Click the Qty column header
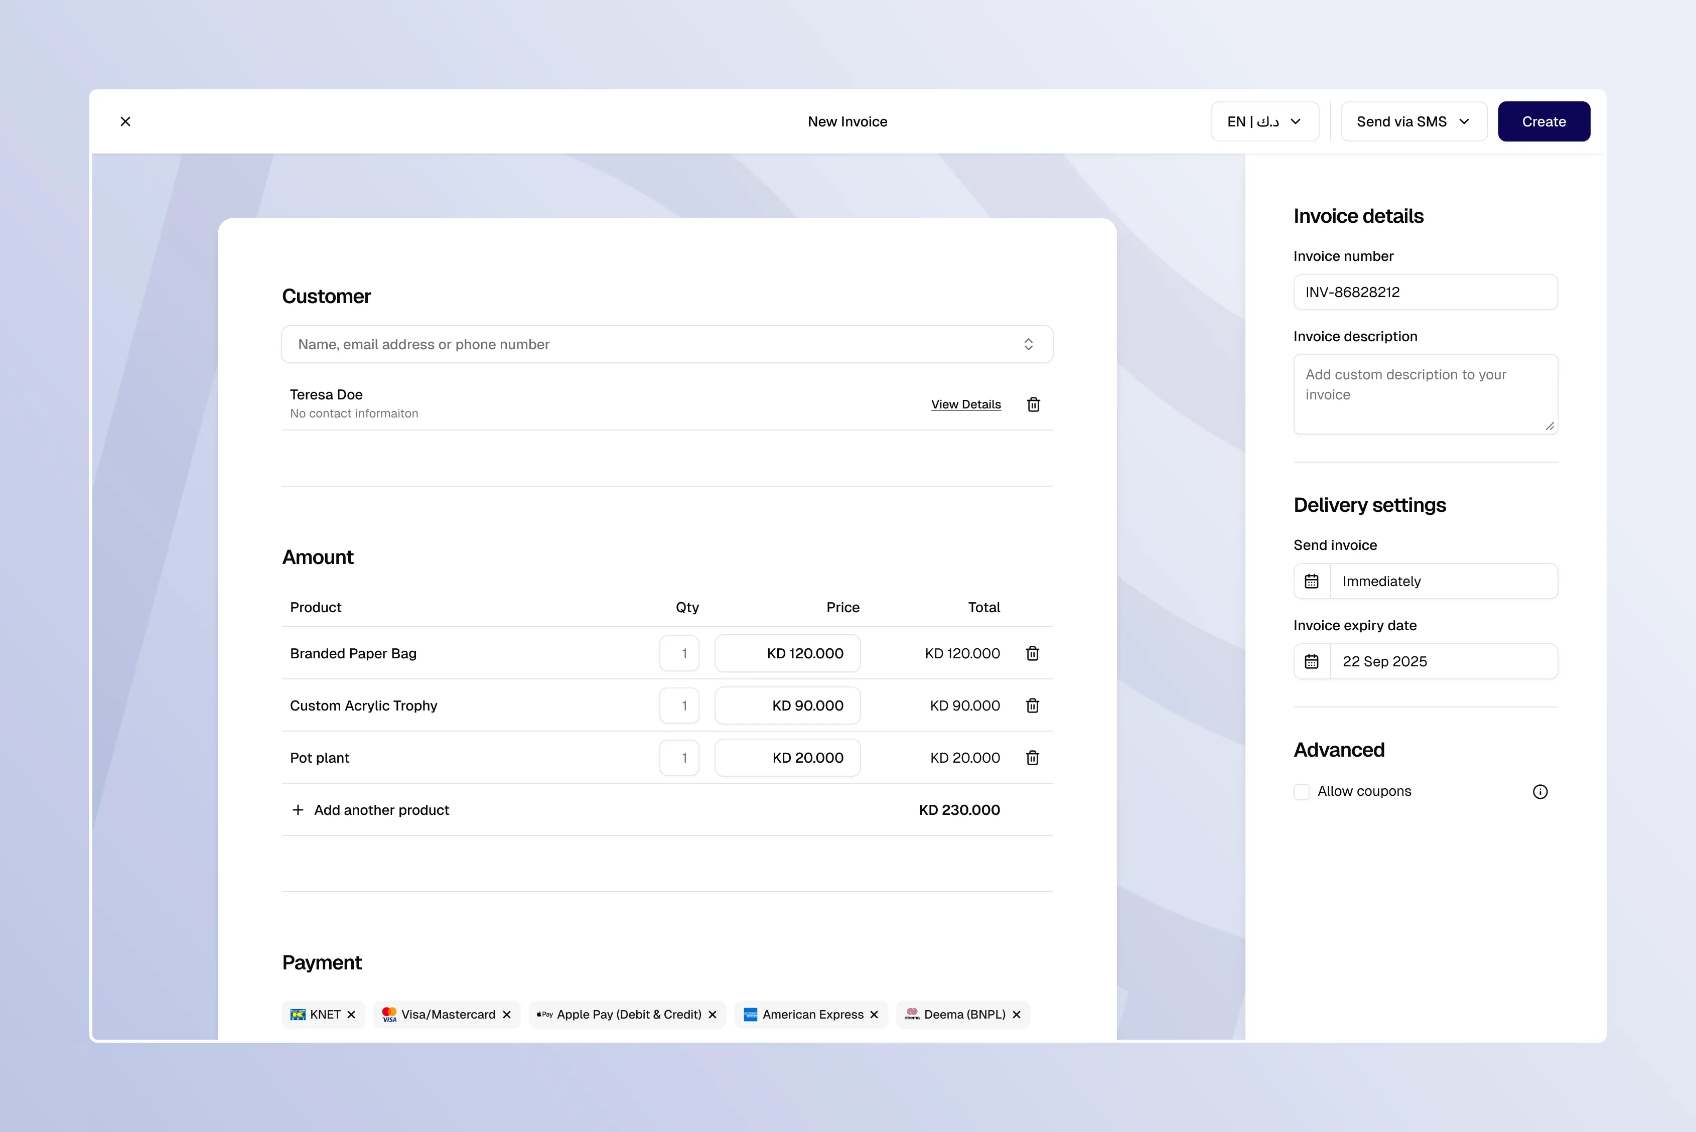This screenshot has width=1696, height=1132. click(687, 607)
